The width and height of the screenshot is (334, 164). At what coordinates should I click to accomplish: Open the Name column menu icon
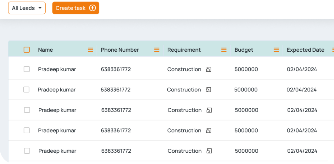(90, 50)
